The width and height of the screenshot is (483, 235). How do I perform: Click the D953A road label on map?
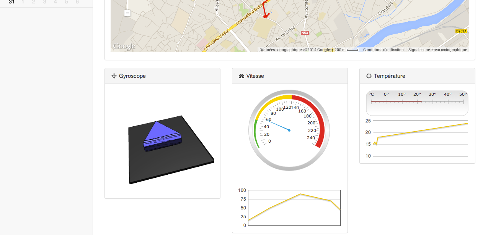[x=461, y=31]
